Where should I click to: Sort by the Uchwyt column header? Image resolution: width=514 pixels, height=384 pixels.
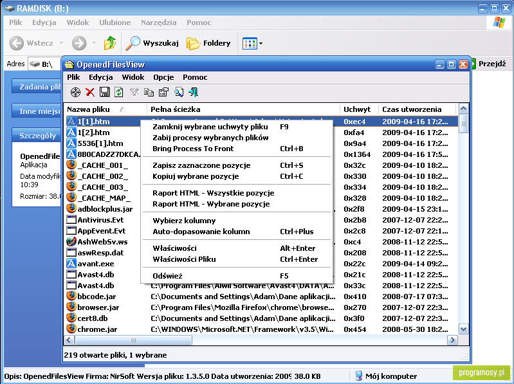coord(359,109)
